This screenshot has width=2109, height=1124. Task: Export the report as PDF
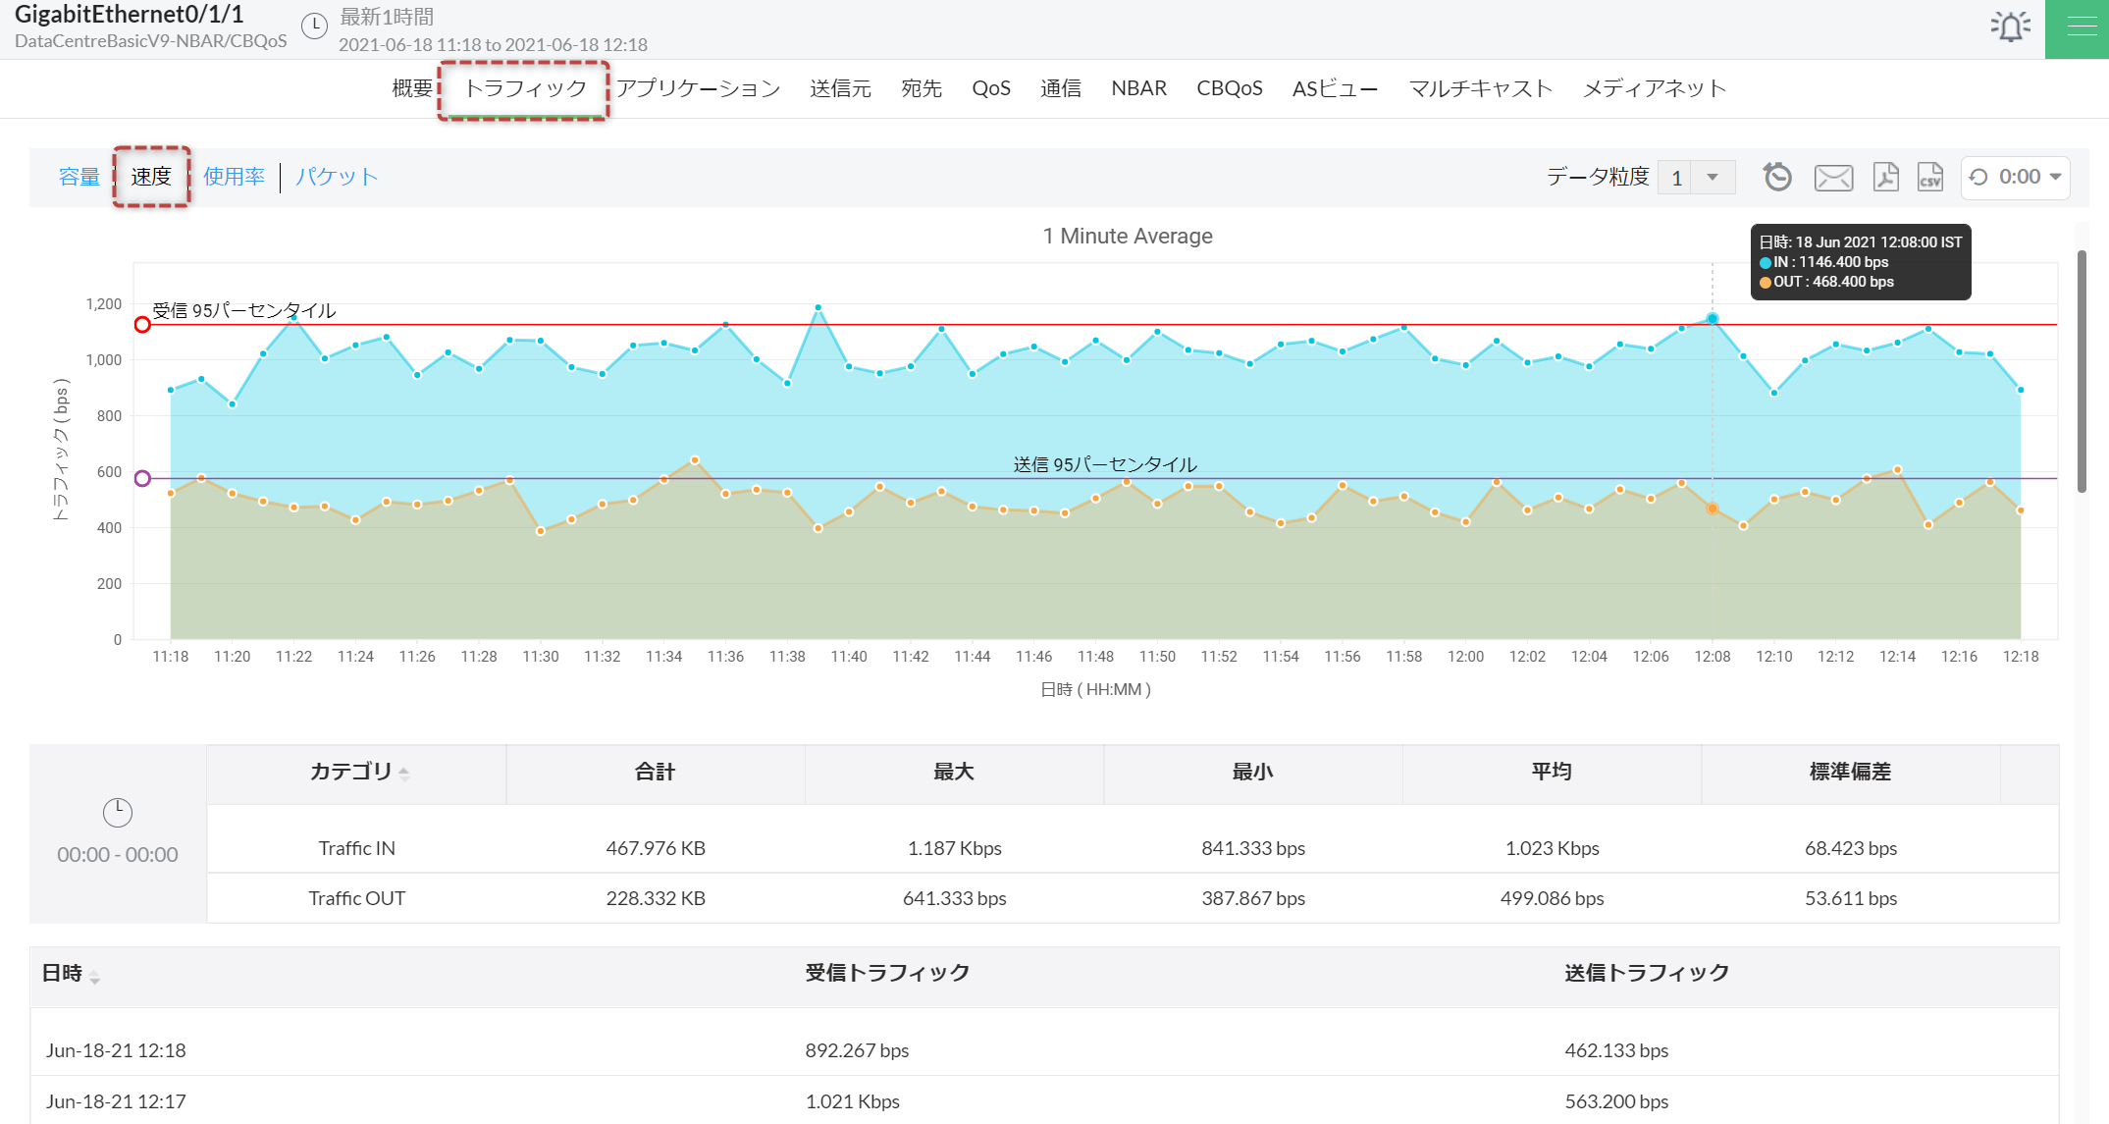coord(1885,177)
